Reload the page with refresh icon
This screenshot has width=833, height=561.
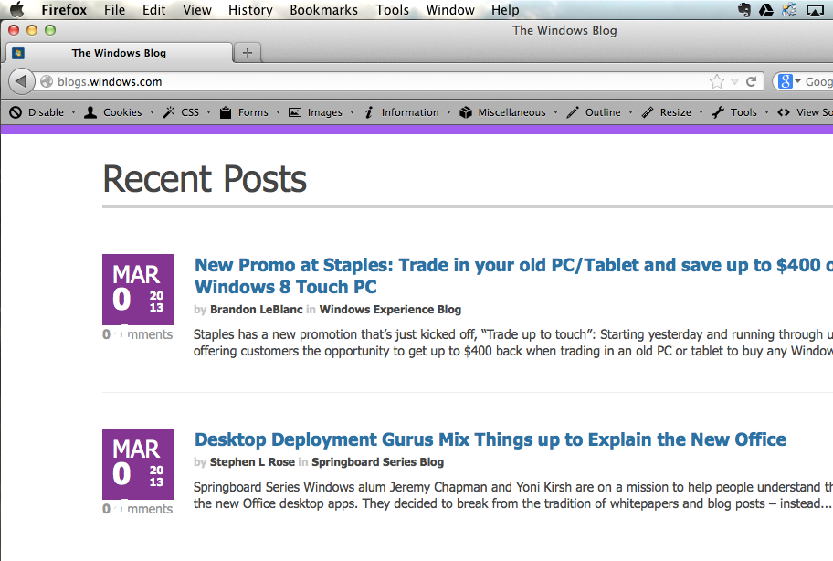coord(751,81)
